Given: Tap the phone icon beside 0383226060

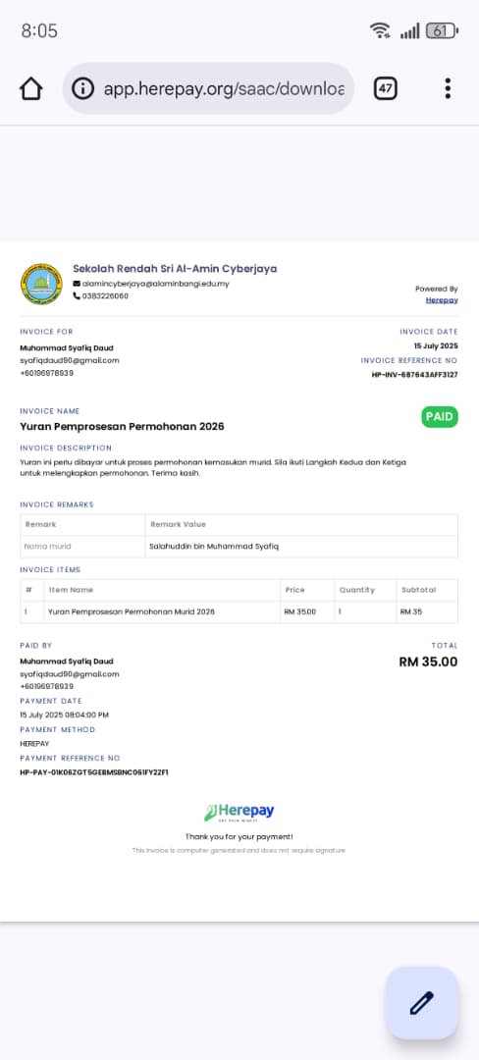Looking at the screenshot, I should (x=77, y=296).
